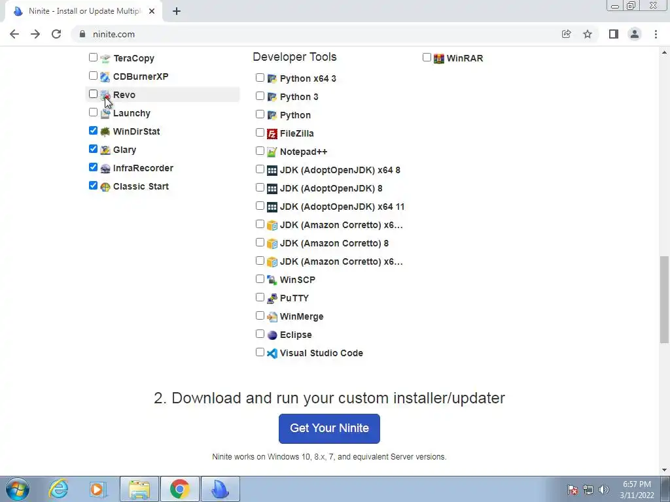This screenshot has width=670, height=502.
Task: Uncheck the Glary checkbox
Action: pyautogui.click(x=93, y=149)
